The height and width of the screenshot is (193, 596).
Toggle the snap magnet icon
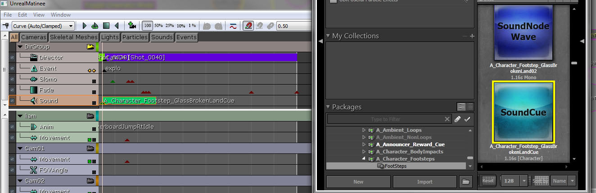248,26
